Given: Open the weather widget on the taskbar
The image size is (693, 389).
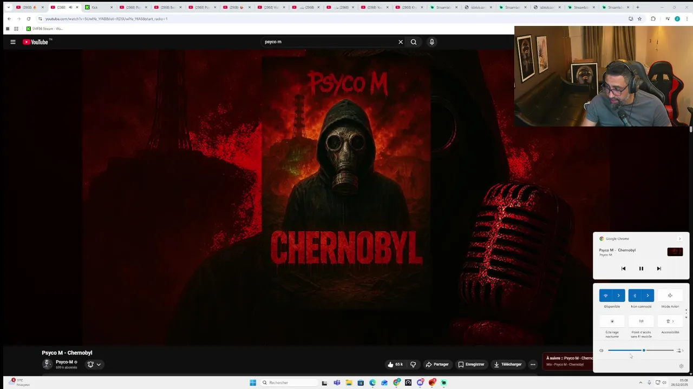Looking at the screenshot, I should pos(19,383).
